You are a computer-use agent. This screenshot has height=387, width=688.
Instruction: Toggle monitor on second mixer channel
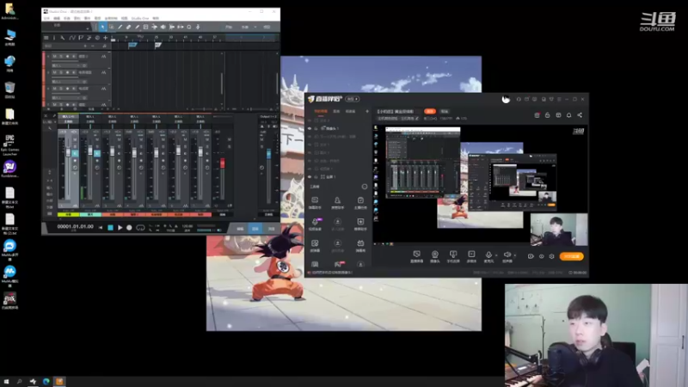97,154
